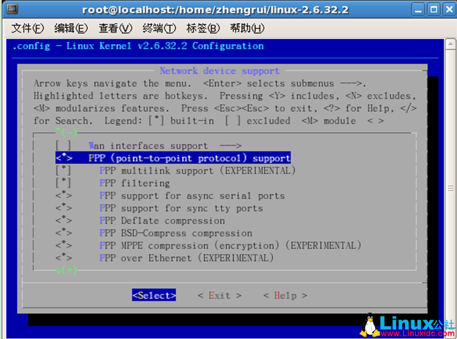Screen dimensions: 457x339
Task: Open the 帮助(H) menu
Action: pyautogui.click(x=247, y=28)
